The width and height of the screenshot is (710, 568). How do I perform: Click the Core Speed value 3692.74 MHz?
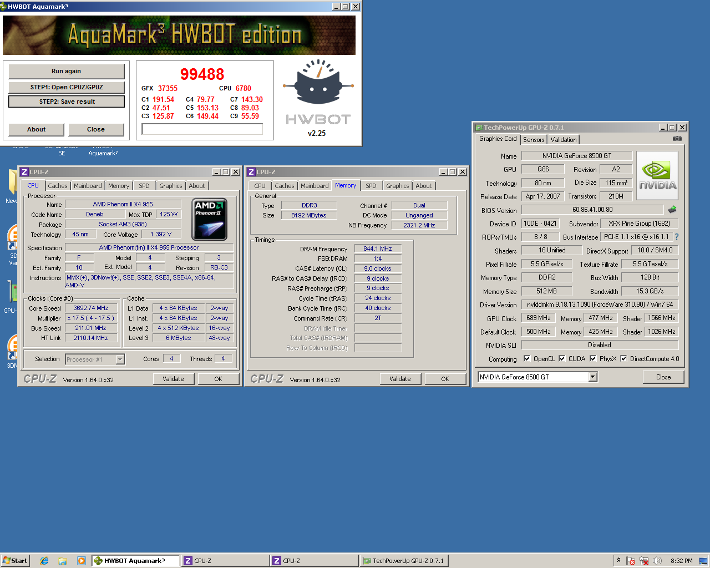pyautogui.click(x=91, y=308)
